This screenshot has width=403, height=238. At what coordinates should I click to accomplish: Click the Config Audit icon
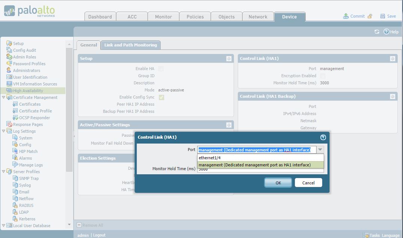9,50
